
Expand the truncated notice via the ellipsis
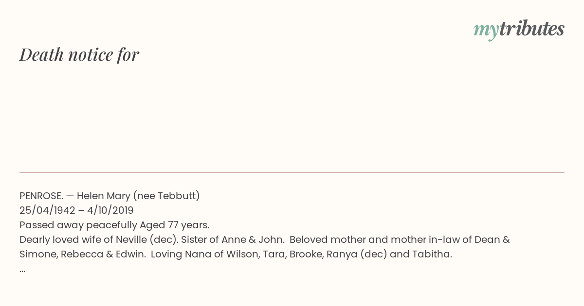click(22, 270)
